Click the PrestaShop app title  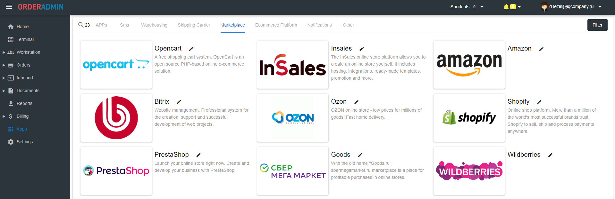[x=172, y=155]
